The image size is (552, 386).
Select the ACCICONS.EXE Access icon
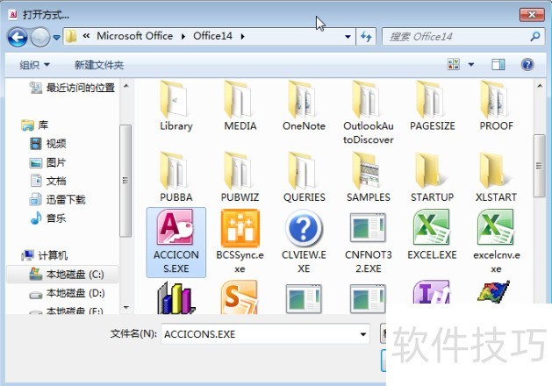(176, 242)
